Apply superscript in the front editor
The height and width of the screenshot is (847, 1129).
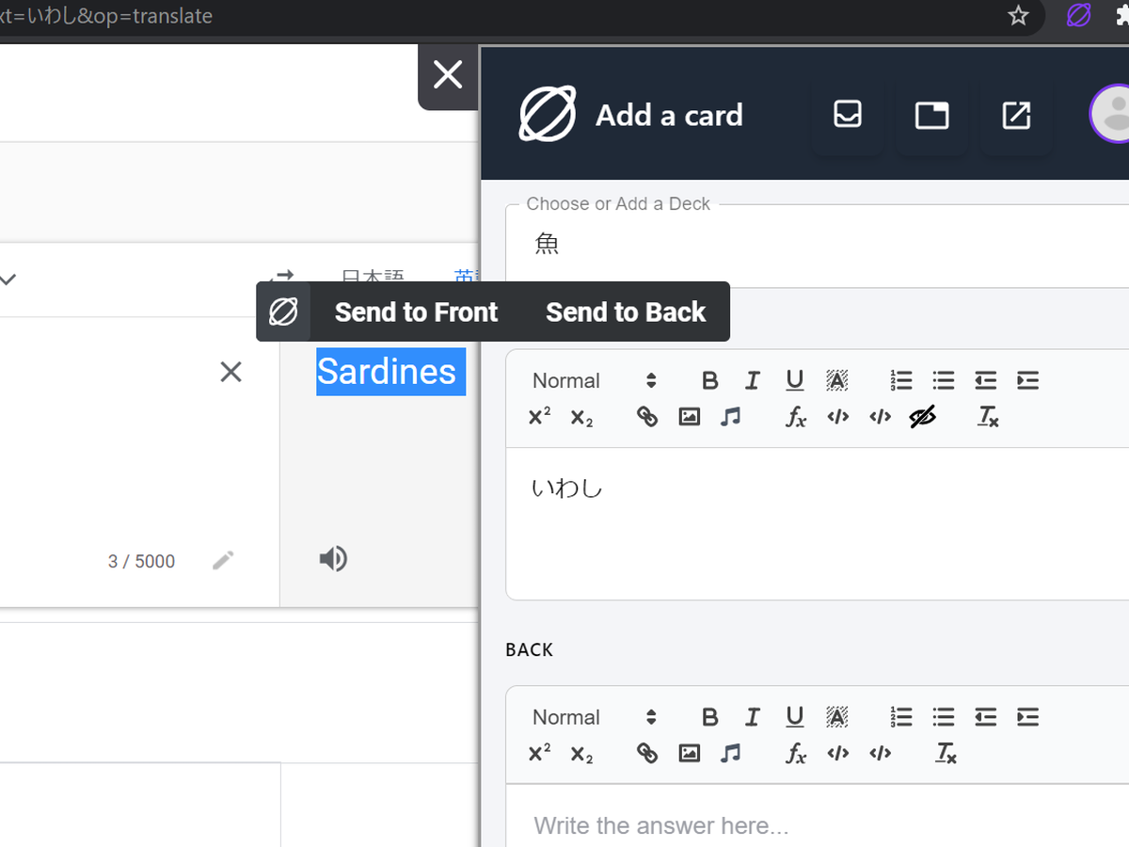click(x=540, y=416)
